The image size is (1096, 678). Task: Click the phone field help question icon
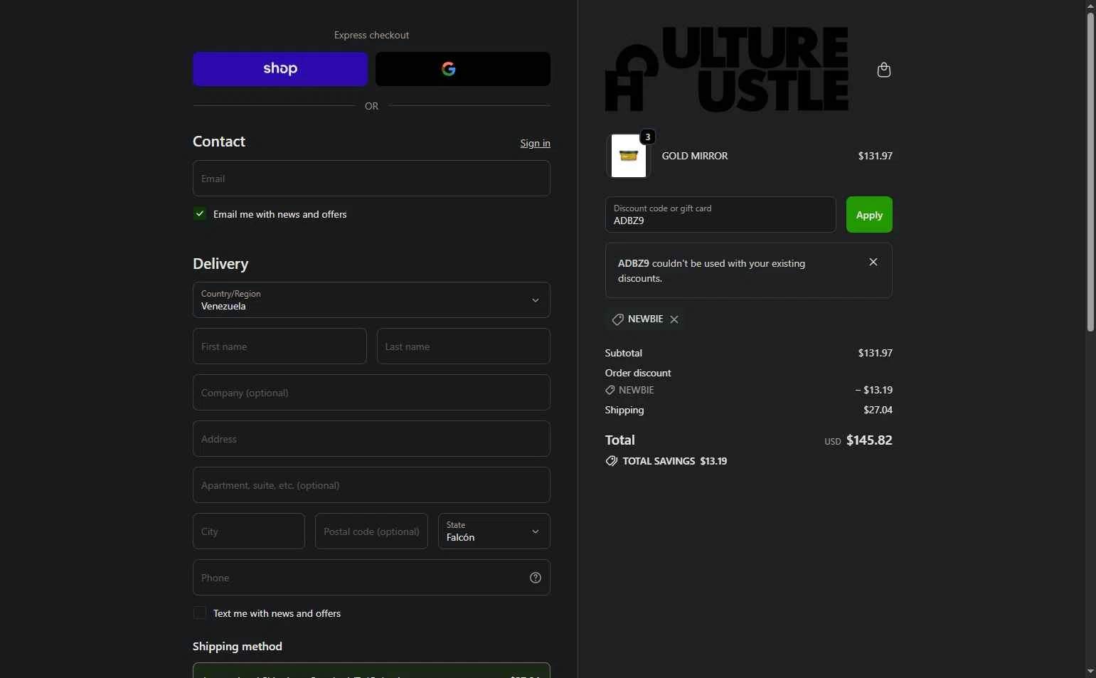point(536,578)
